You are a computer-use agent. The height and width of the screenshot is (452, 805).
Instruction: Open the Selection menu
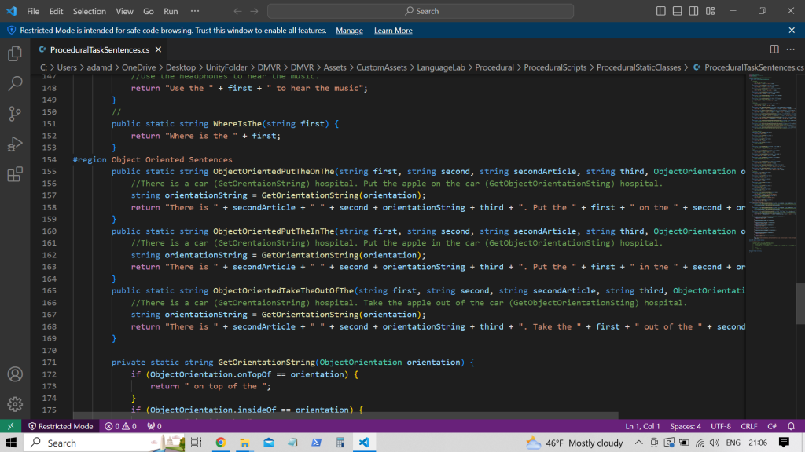(89, 11)
